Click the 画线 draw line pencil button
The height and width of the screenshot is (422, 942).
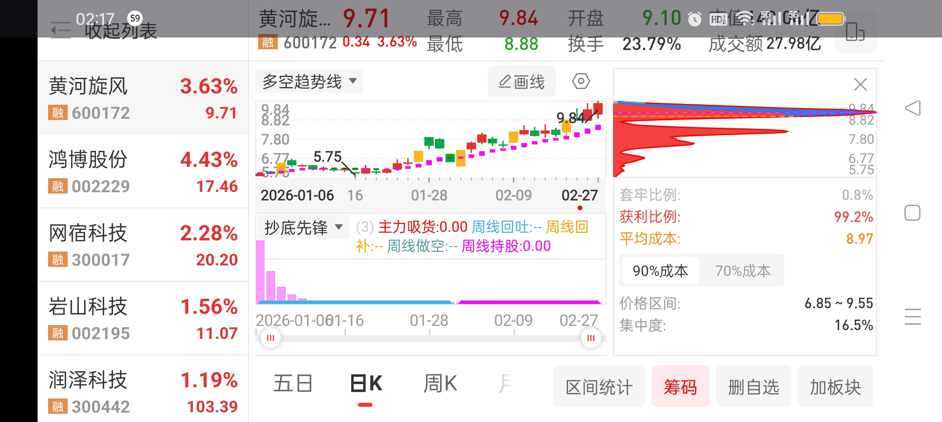click(x=521, y=82)
